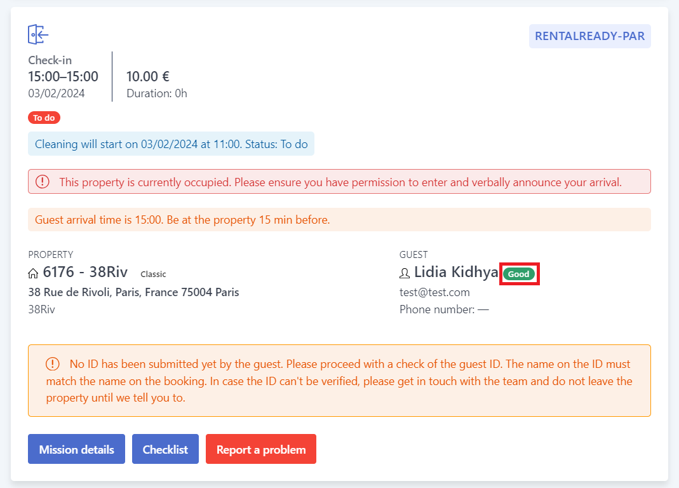679x488 pixels.
Task: Open the Checklist button
Action: pyautogui.click(x=165, y=449)
